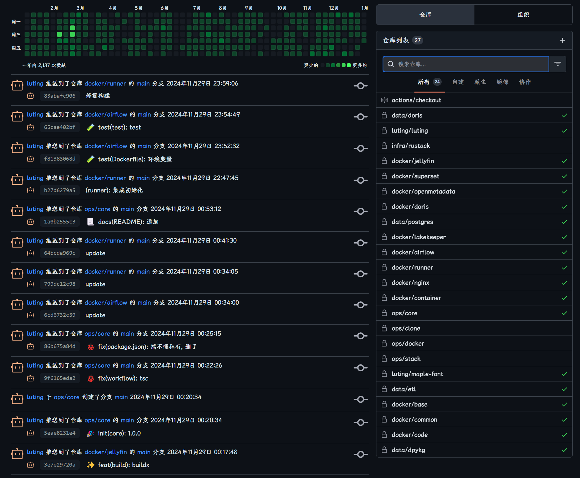The width and height of the screenshot is (580, 478).
Task: Click the plus icon to add repository
Action: [x=562, y=40]
